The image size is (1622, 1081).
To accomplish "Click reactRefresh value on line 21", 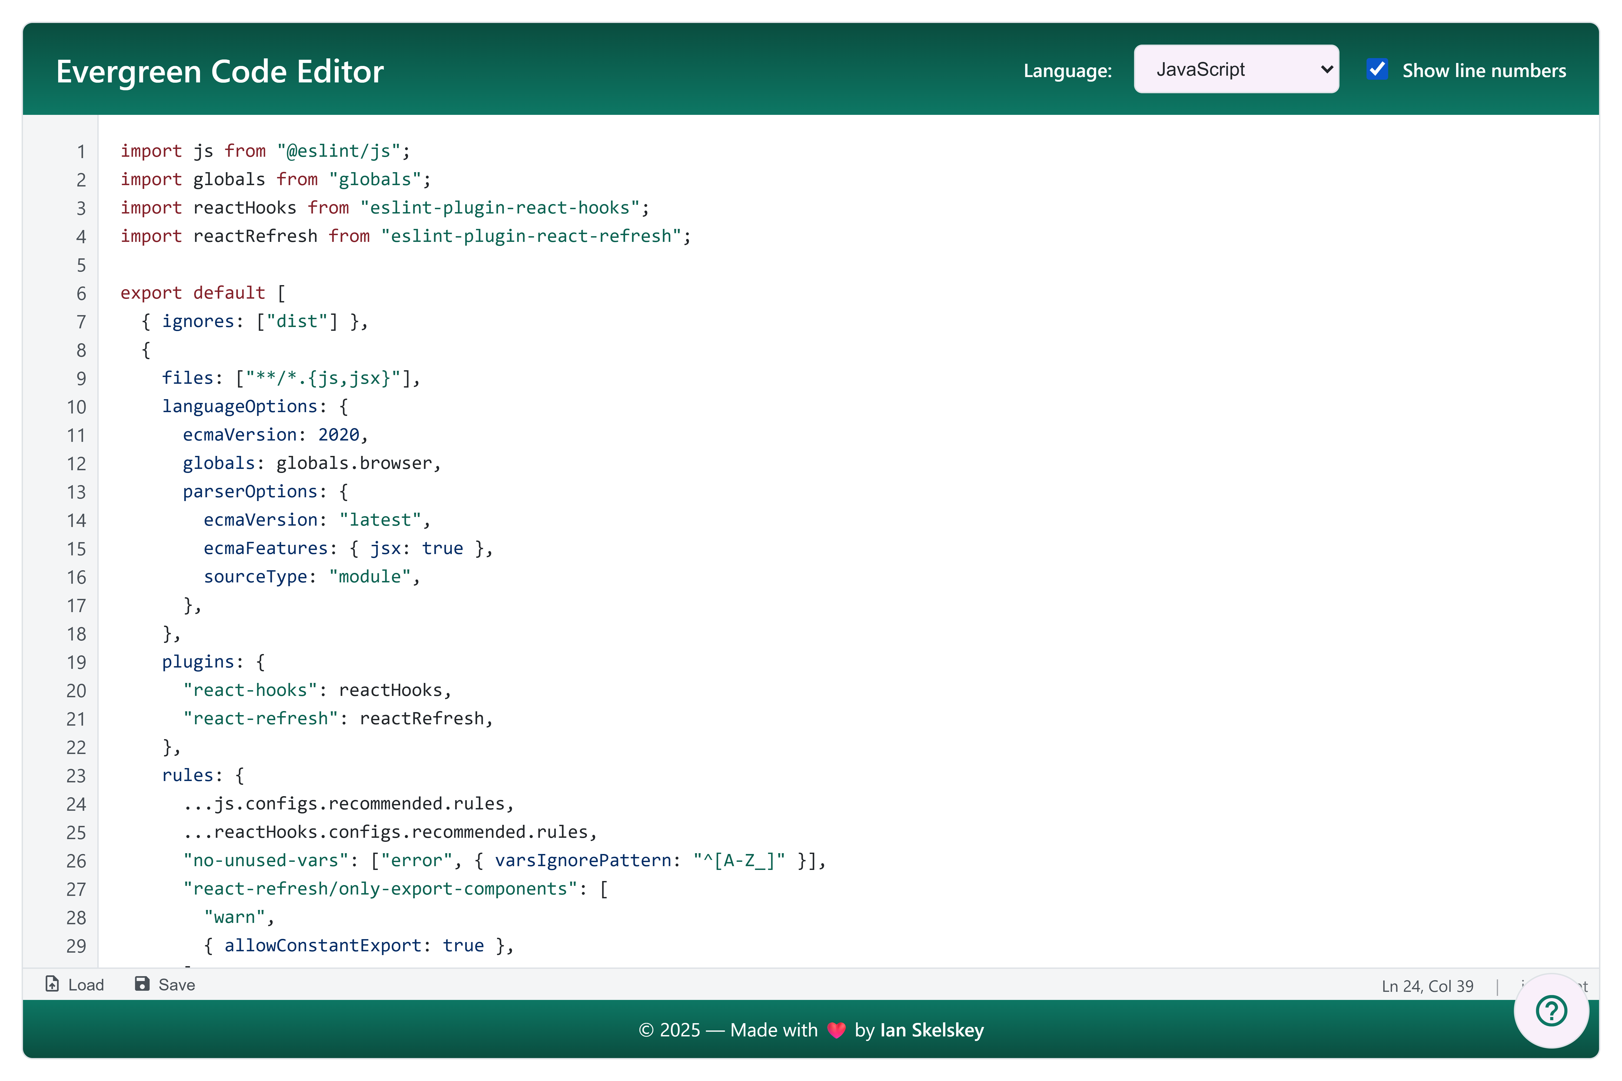I will coord(421,718).
